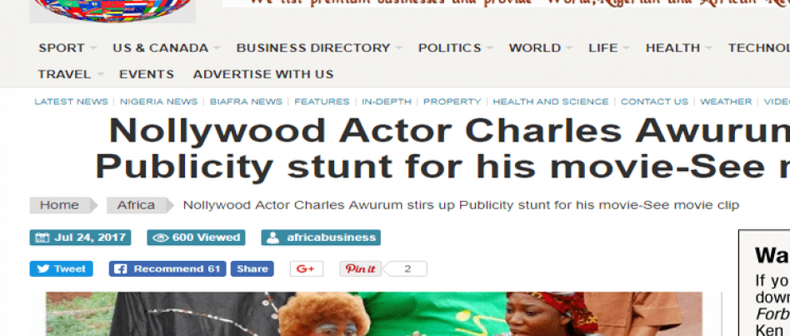Click the Pin it Pinterest button

point(360,268)
